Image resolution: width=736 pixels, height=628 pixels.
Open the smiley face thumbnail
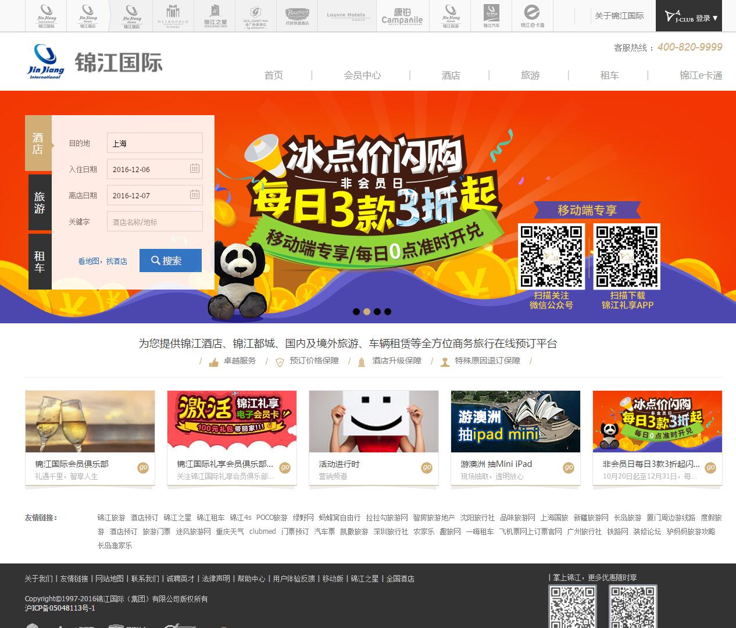coord(374,422)
